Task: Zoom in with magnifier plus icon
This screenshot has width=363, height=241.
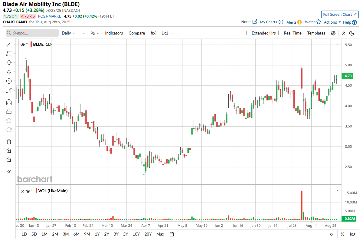Action: 9,151
